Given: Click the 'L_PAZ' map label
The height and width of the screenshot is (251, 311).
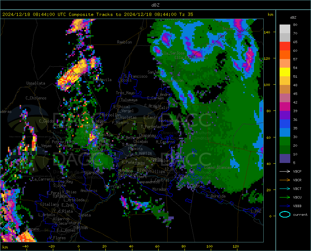Looking at the screenshot, I should click(x=256, y=211).
